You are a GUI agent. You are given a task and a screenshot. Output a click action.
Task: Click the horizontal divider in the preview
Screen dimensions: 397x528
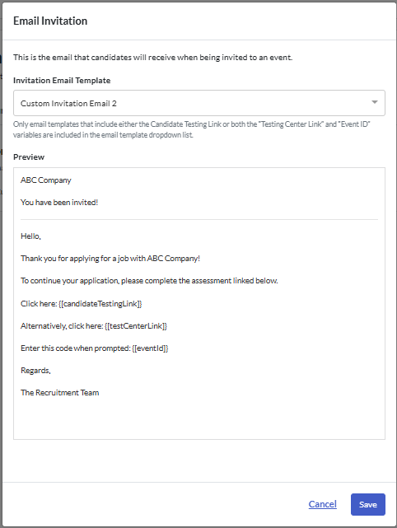pyautogui.click(x=199, y=220)
